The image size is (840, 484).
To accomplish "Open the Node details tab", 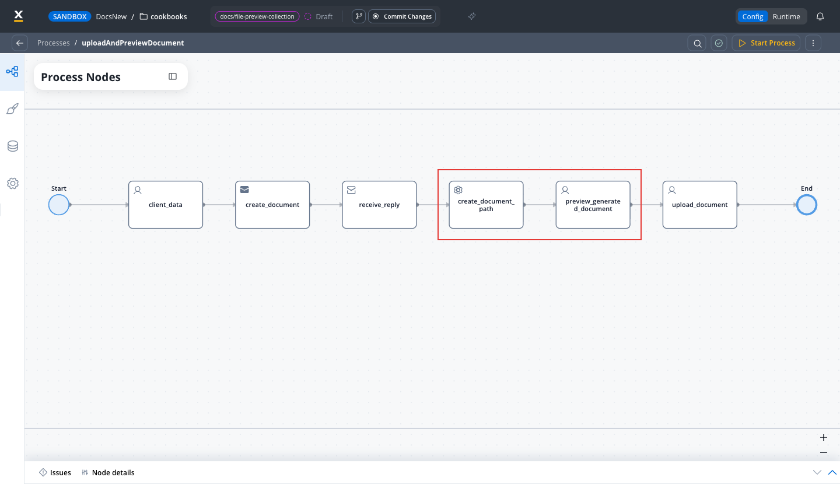I will pyautogui.click(x=108, y=472).
